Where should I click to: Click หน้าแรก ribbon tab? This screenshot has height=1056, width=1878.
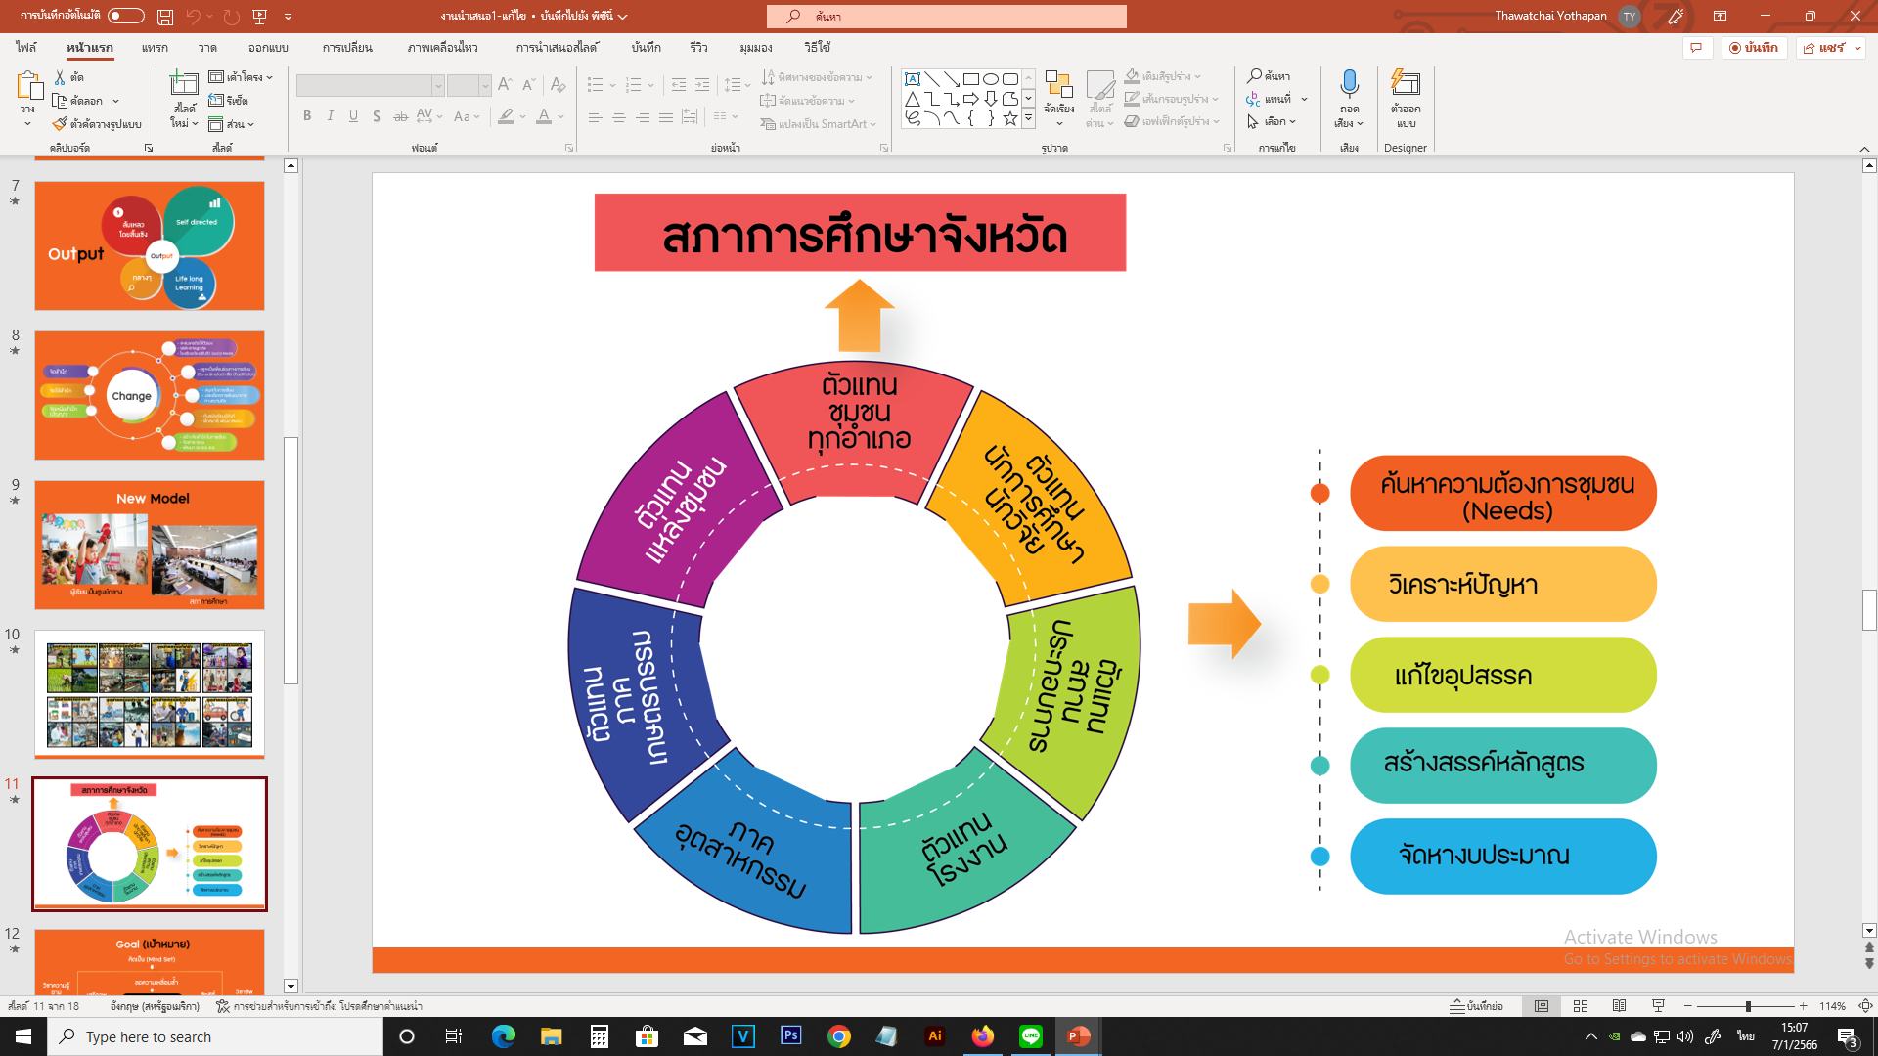88,48
